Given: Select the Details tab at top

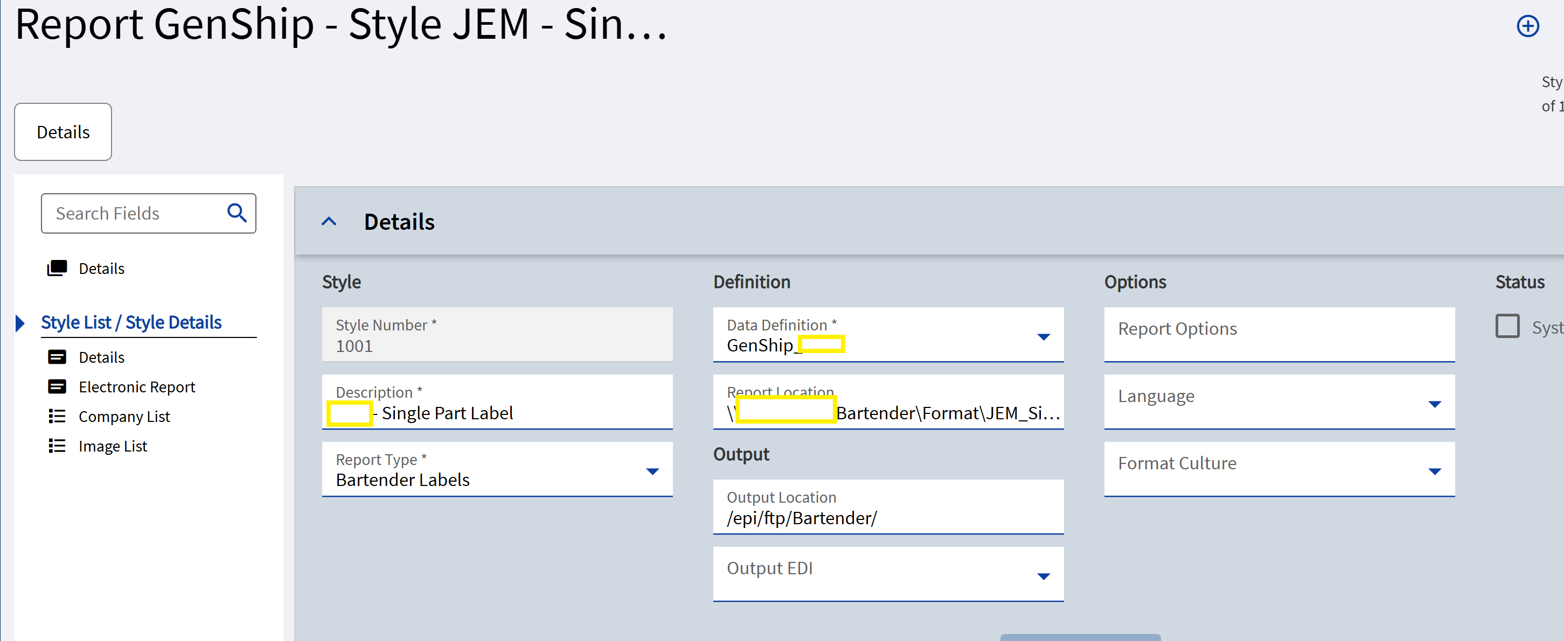Looking at the screenshot, I should coord(63,132).
